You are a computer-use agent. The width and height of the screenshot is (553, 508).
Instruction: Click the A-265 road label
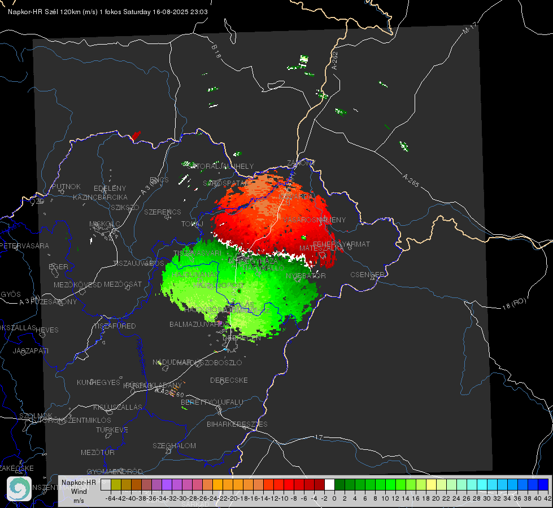coord(411,180)
